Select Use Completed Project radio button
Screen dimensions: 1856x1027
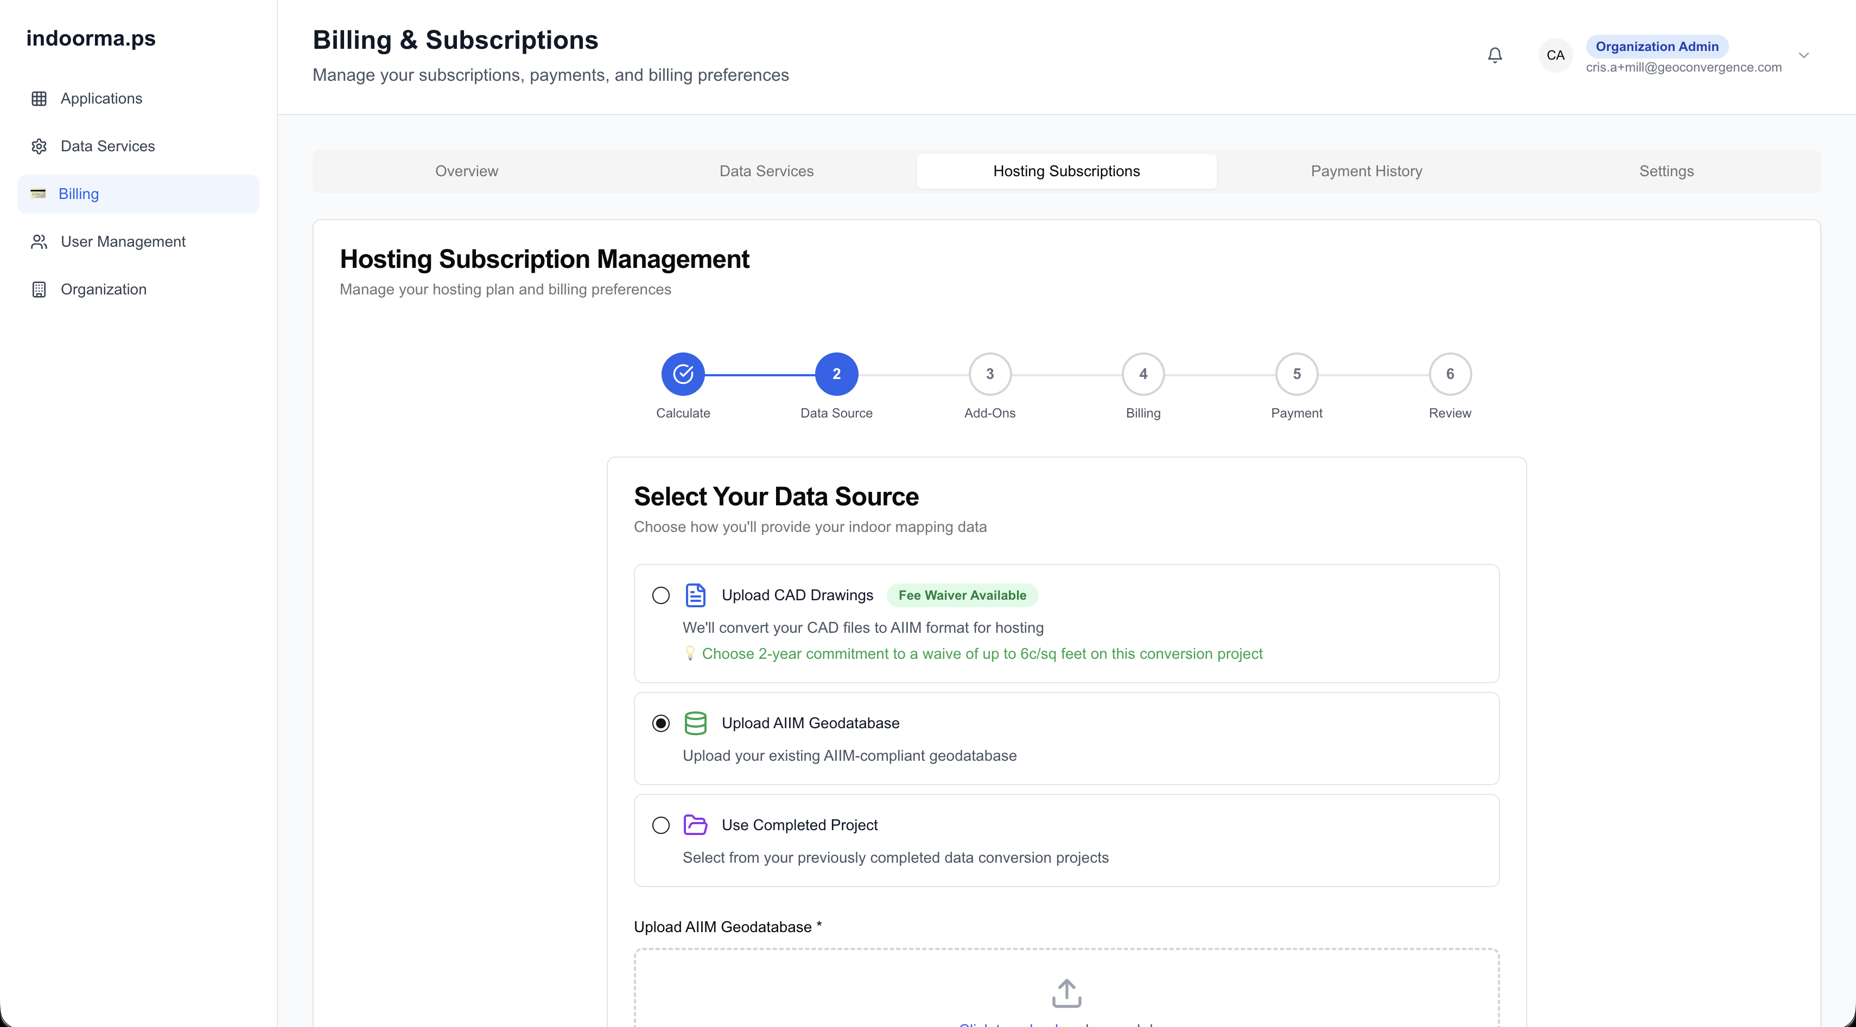click(660, 825)
